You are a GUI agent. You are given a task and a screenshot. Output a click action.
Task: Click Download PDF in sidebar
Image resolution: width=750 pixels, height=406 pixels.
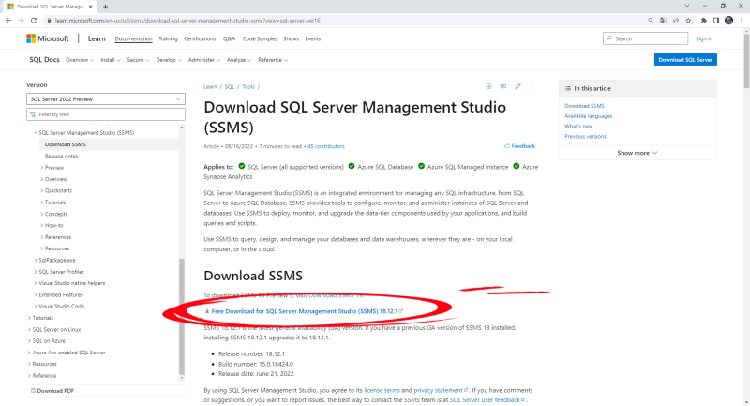coord(52,391)
